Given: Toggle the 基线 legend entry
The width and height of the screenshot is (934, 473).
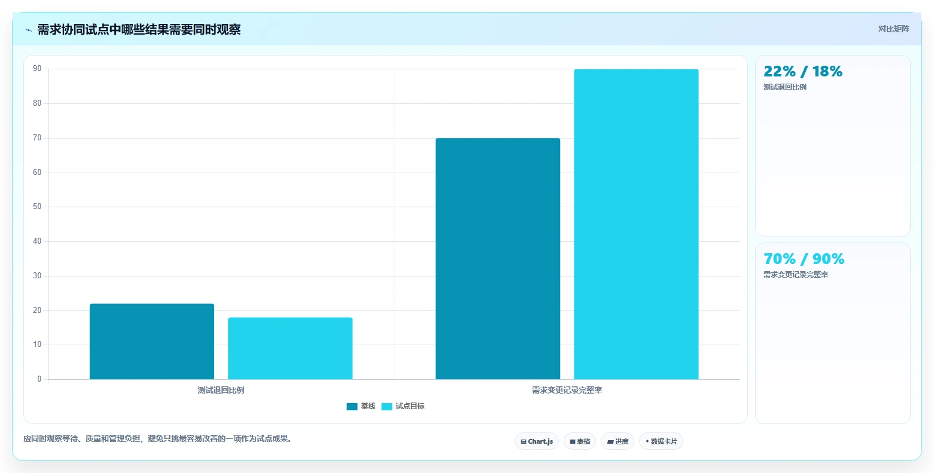Looking at the screenshot, I should tap(361, 406).
